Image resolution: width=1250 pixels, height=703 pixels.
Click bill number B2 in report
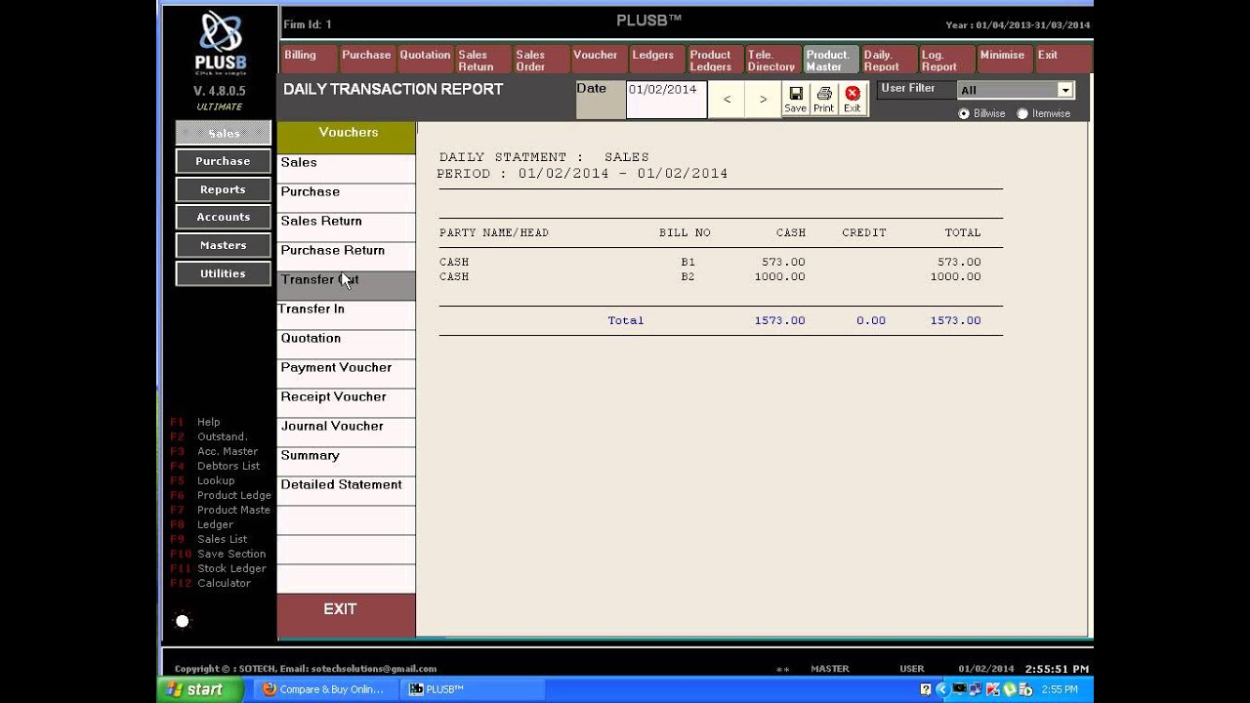[687, 276]
